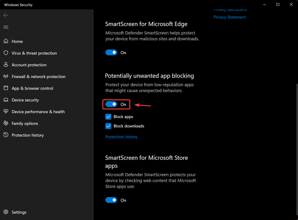Click the Account protection person icon
This screenshot has width=298, height=220.
coord(6,65)
